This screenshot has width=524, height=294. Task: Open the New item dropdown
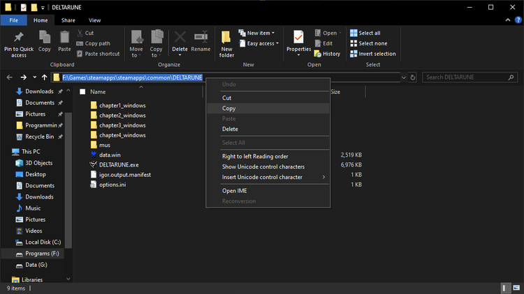click(256, 33)
